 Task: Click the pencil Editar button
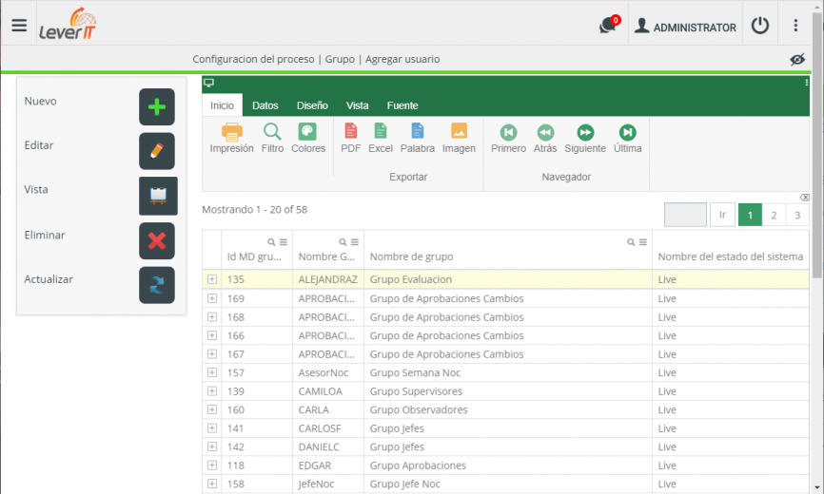(157, 151)
